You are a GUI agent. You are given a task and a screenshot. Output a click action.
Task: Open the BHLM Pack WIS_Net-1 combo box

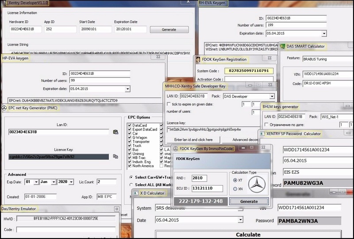pos(337,117)
